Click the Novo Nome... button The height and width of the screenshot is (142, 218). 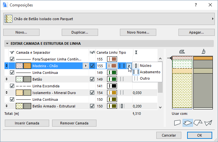138,32
